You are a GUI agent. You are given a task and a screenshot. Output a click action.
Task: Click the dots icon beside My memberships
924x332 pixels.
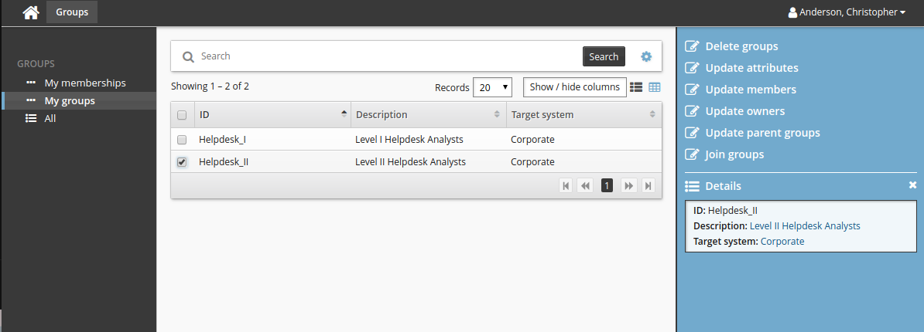pos(31,83)
